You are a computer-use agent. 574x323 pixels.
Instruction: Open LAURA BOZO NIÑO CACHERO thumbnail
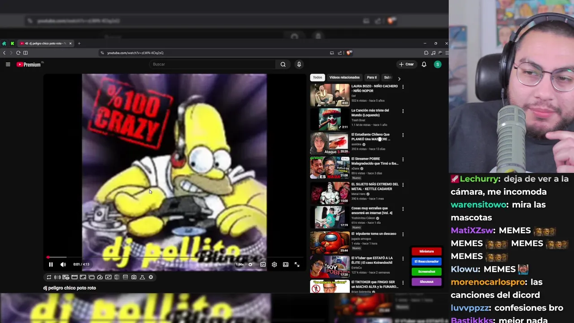click(330, 95)
